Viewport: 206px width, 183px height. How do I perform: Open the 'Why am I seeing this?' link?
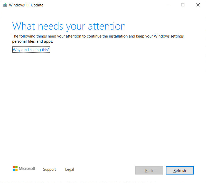pos(31,50)
